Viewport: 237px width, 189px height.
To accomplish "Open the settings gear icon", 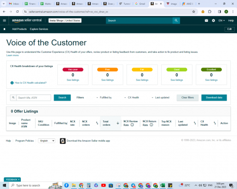I will [213, 20].
